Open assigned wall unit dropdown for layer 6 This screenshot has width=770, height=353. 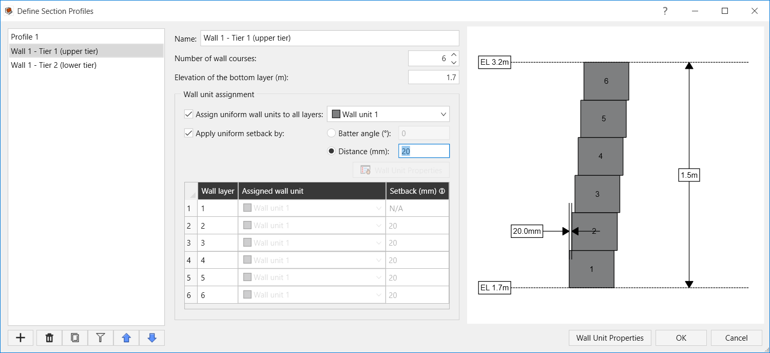pyautogui.click(x=312, y=295)
